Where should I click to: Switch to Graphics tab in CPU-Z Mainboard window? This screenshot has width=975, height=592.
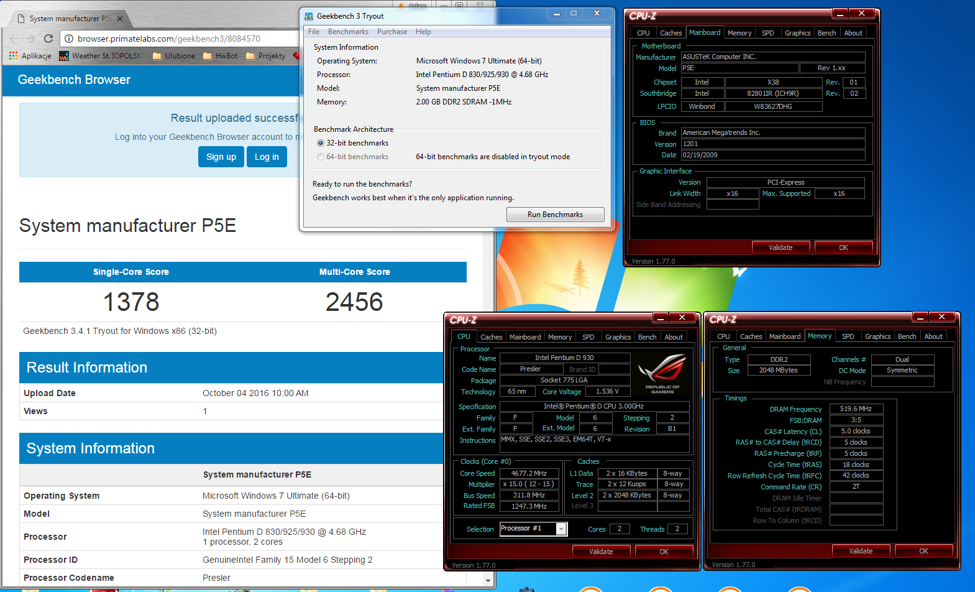[x=797, y=33]
